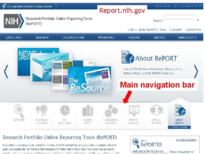Open the FAQs link

tap(163, 30)
